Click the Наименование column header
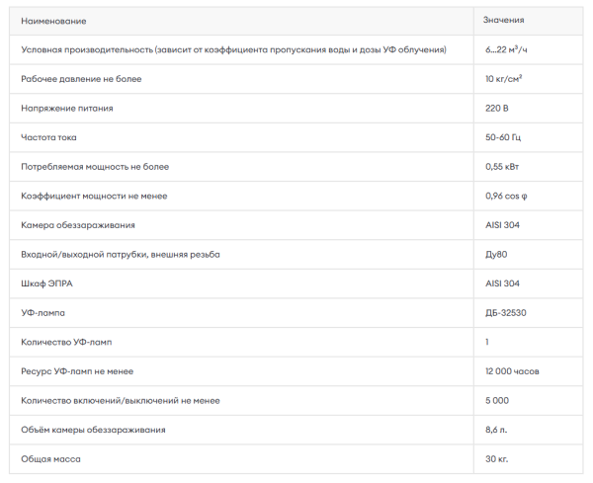593x483 pixels. 53,21
